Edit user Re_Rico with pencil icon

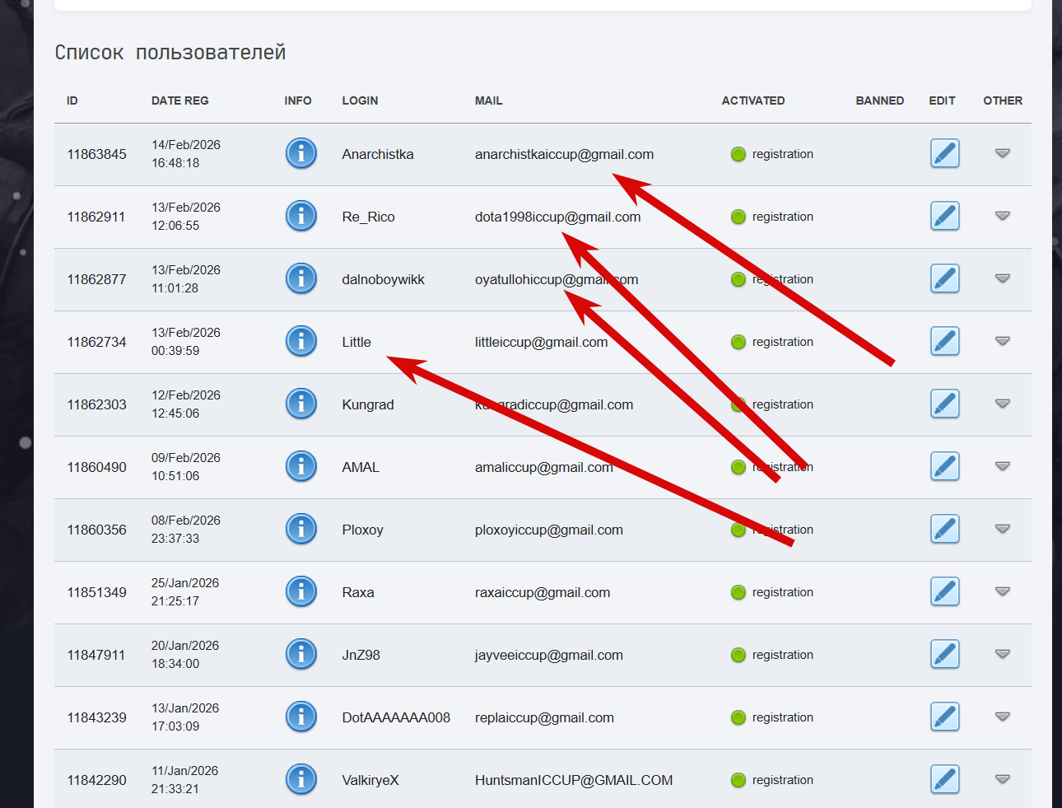click(x=945, y=216)
